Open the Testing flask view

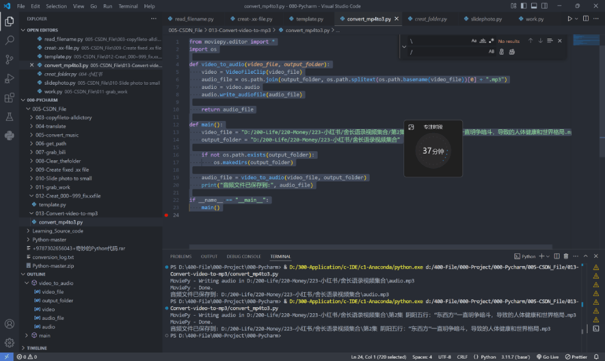pos(9,117)
